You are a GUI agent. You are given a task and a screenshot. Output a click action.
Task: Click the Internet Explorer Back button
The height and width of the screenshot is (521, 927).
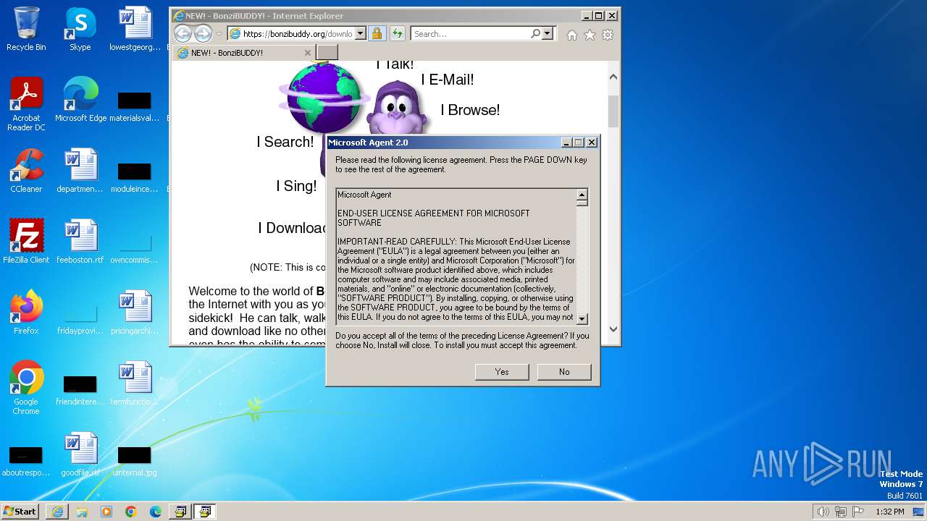pos(183,33)
